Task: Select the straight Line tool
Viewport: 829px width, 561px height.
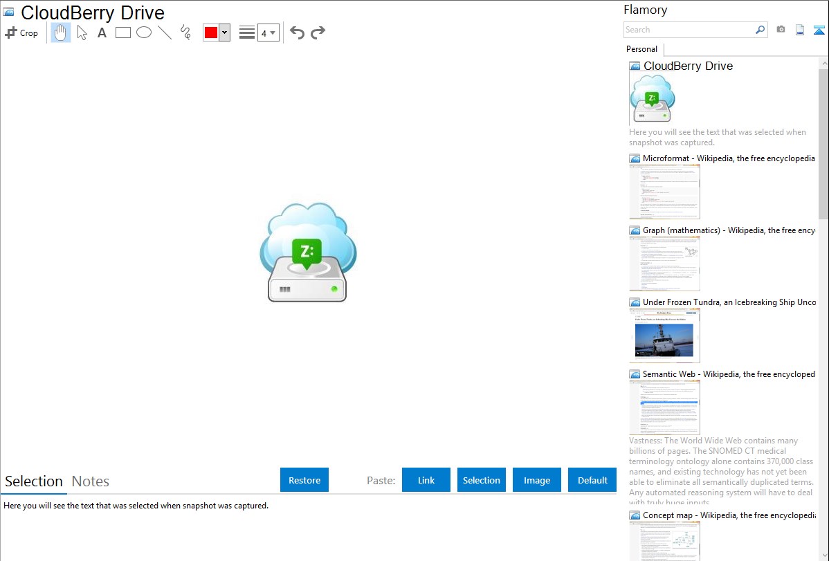Action: coord(165,33)
